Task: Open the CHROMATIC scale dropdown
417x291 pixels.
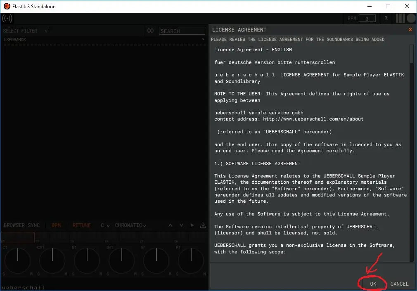Action: (130, 225)
